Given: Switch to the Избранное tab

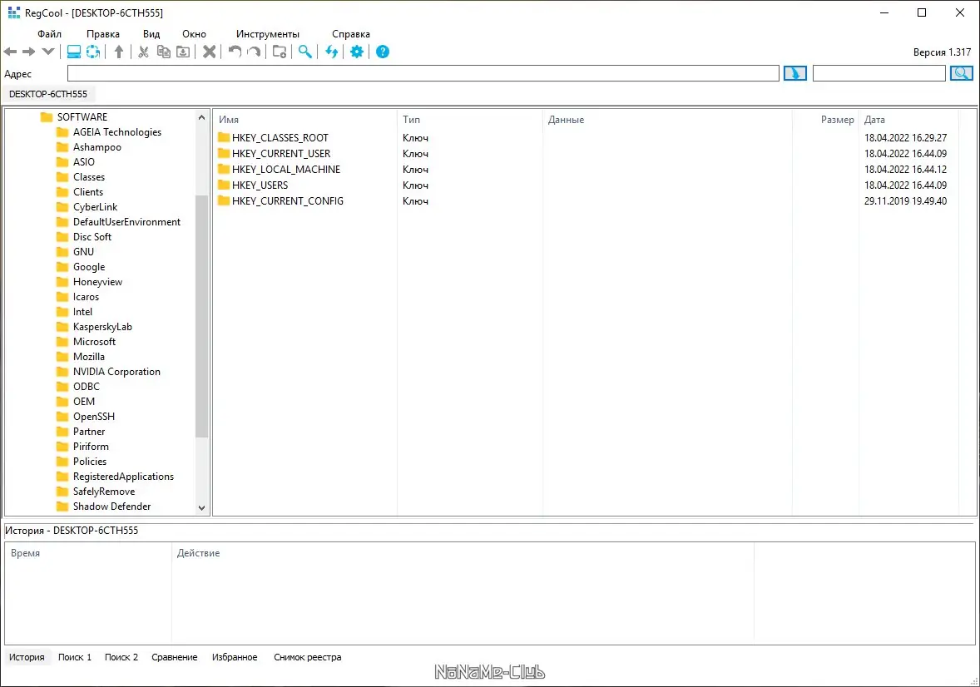Looking at the screenshot, I should 235,657.
